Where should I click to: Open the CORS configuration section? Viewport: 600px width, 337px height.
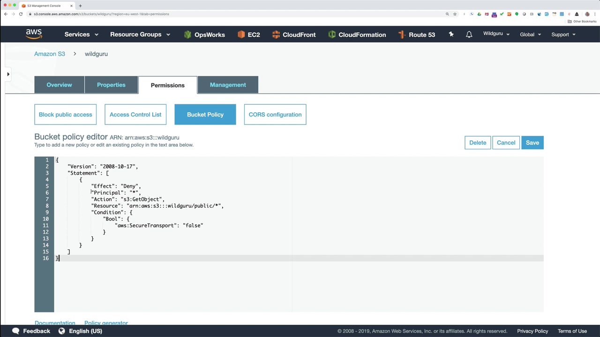[275, 115]
